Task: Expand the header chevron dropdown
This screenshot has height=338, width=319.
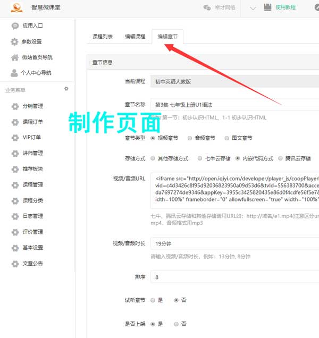Action: 253,8
